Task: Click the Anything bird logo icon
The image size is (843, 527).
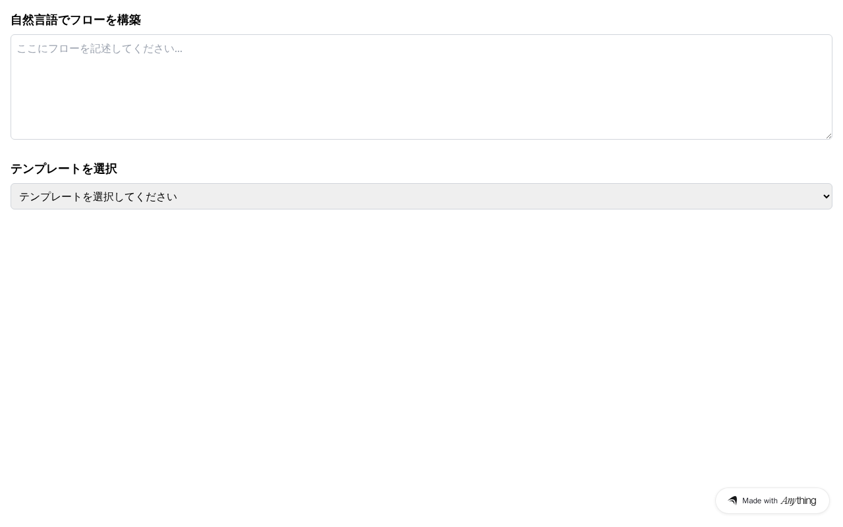Action: coord(732,501)
